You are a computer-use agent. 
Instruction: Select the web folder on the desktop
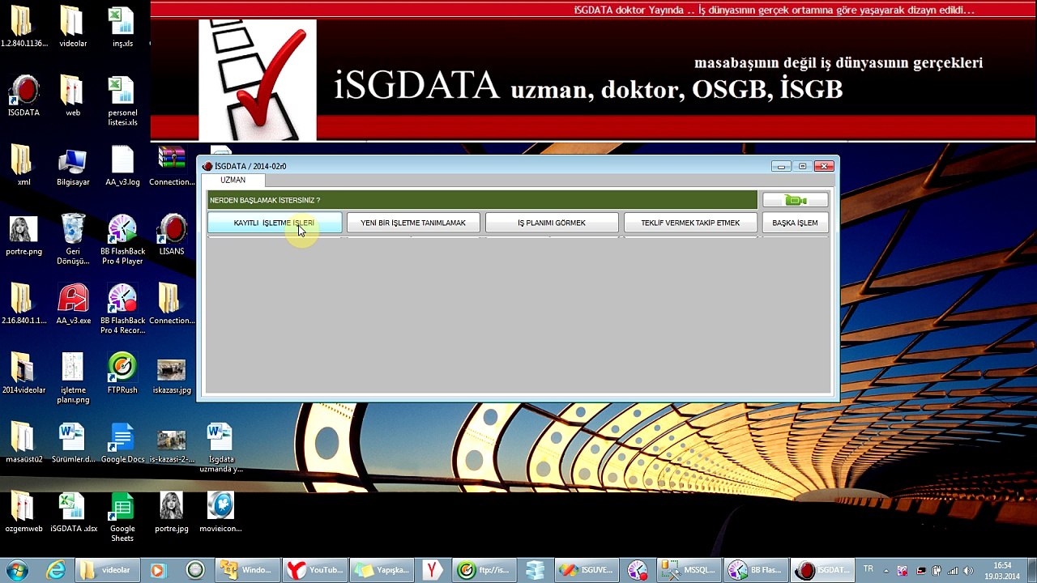click(73, 96)
